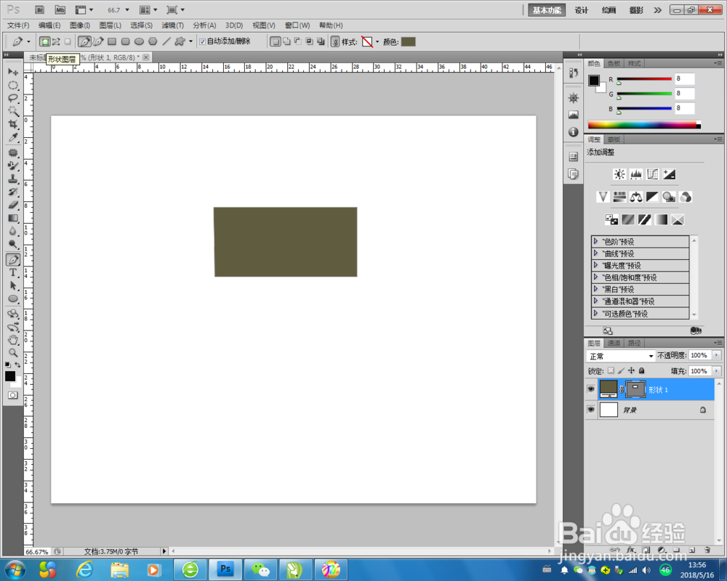The width and height of the screenshot is (727, 581).
Task: Hide the 形状 1 layer
Action: [590, 389]
